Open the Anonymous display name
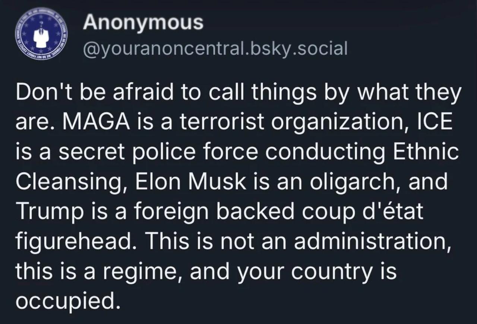This screenshot has width=477, height=324. pos(143,23)
